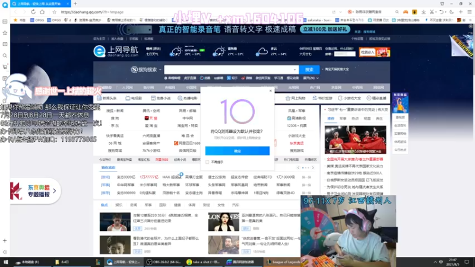Open the taskbar notification center
The height and width of the screenshot is (267, 475).
coord(467,262)
